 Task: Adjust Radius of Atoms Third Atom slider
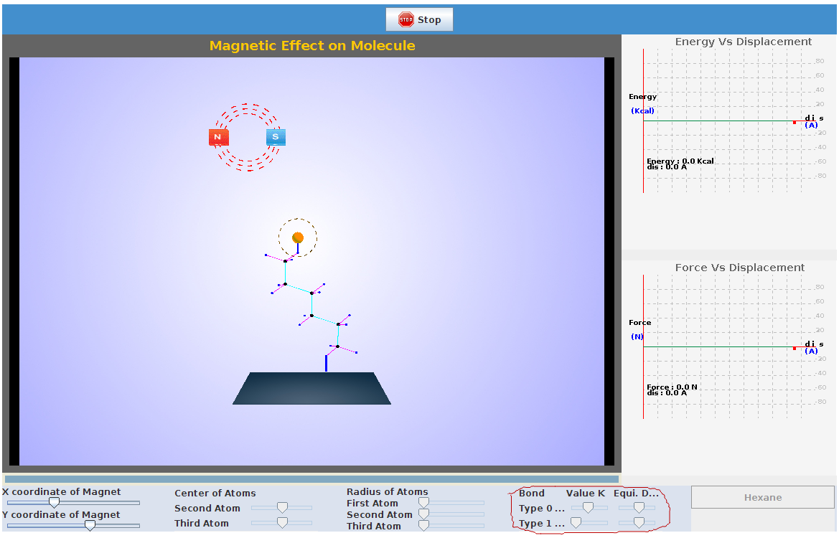[451, 526]
